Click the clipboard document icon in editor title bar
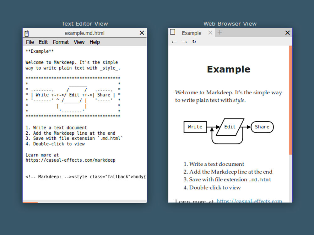This screenshot has width=314, height=235. click(x=27, y=34)
